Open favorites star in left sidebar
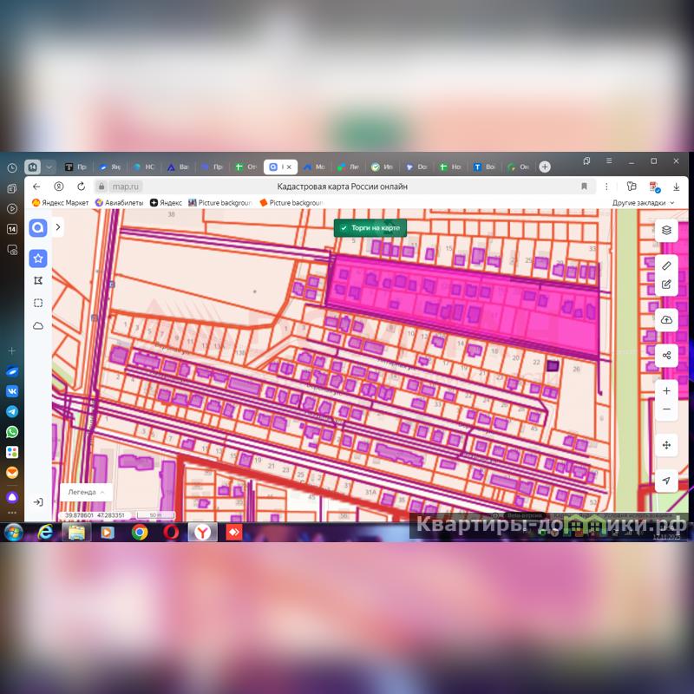The image size is (694, 694). 38,259
